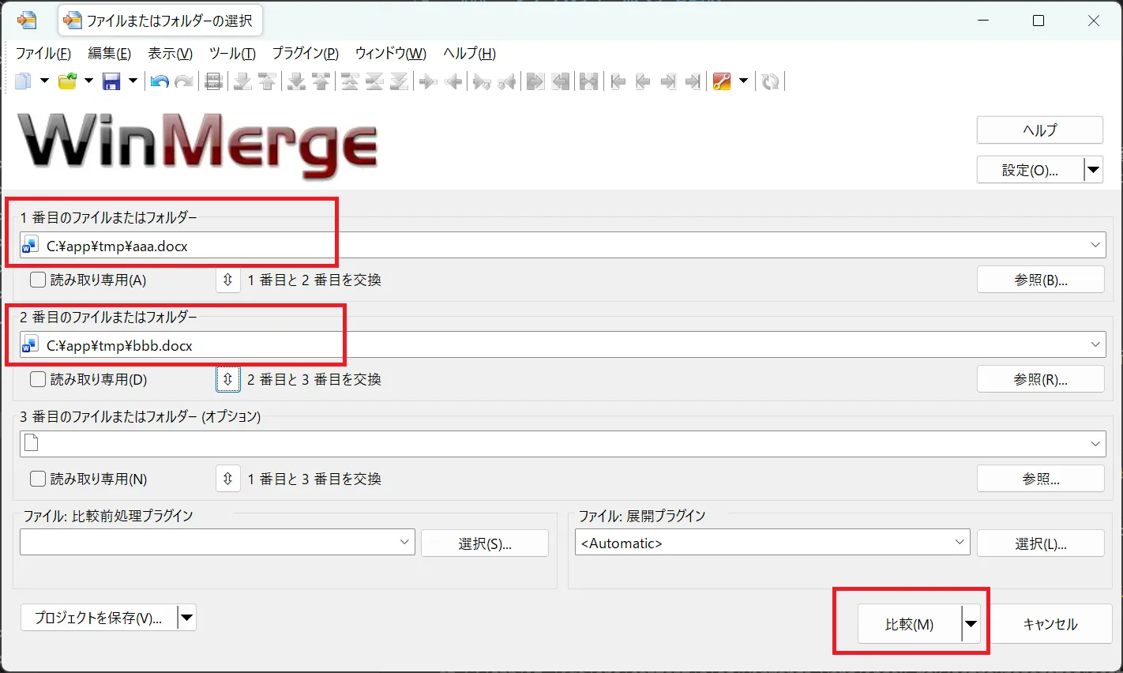Go to Next Difference icon
The height and width of the screenshot is (673, 1123).
click(242, 81)
